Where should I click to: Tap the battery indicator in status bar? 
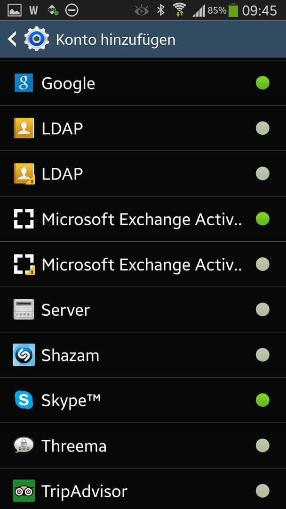pyautogui.click(x=233, y=10)
